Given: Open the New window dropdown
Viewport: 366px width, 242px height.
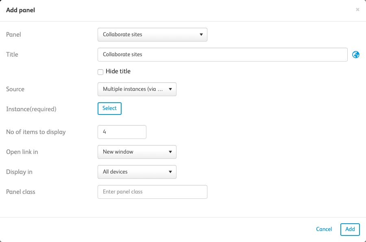Looking at the screenshot, I should (137, 152).
